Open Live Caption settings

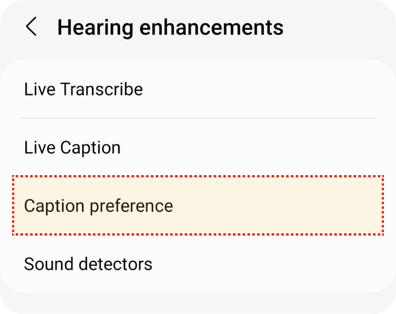(x=197, y=147)
